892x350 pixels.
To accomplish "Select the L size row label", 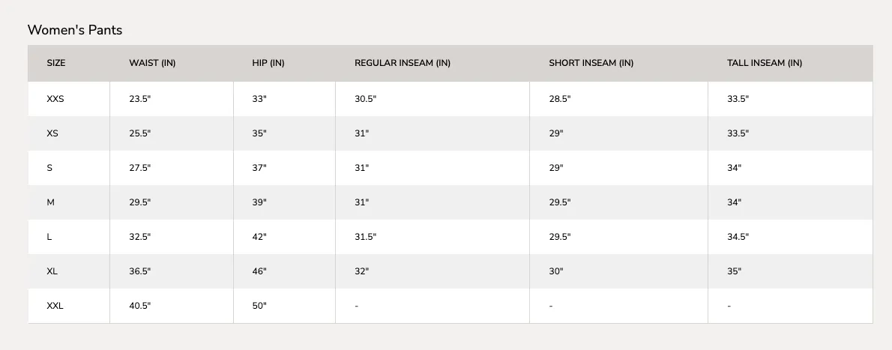I will pos(49,237).
